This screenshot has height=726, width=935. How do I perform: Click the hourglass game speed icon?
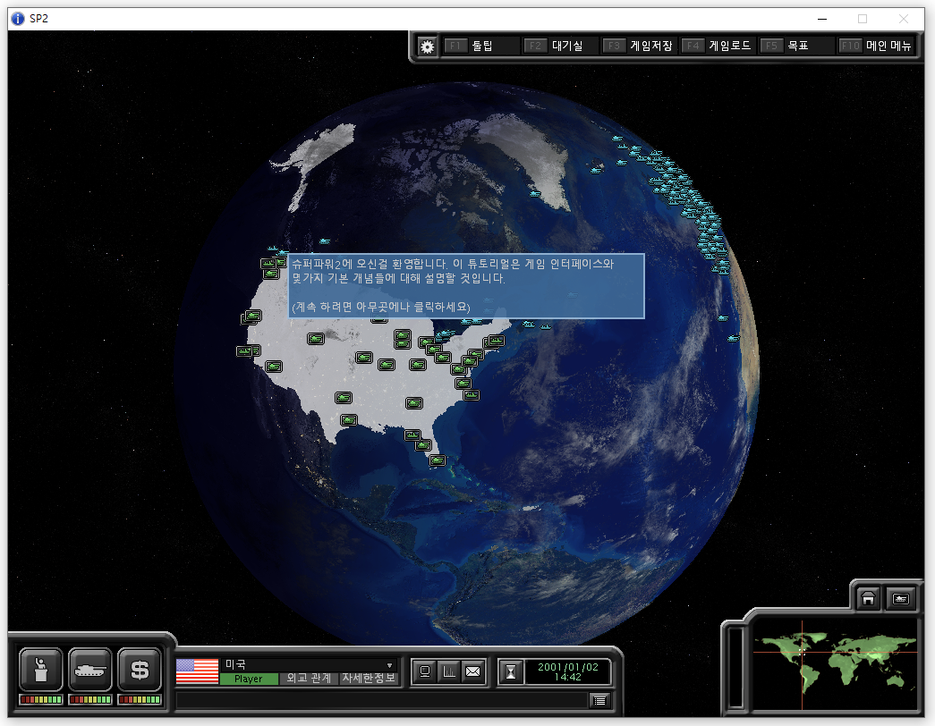511,671
